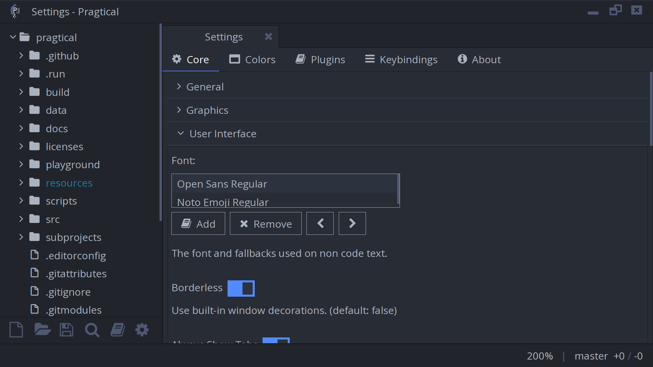Click the .gitignore file icon
This screenshot has height=367, width=653.
(x=34, y=291)
